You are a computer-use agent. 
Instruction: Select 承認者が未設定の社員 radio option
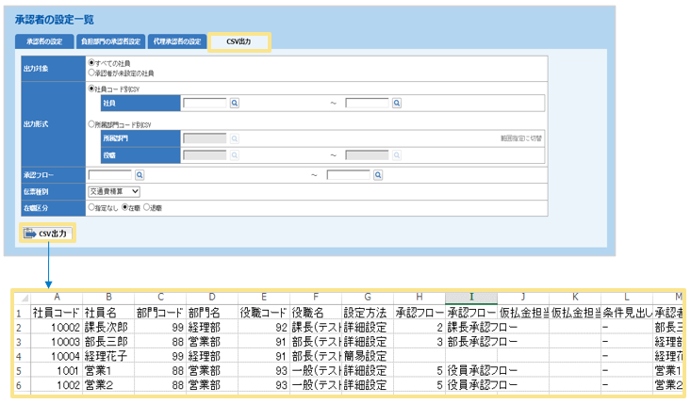click(x=91, y=72)
